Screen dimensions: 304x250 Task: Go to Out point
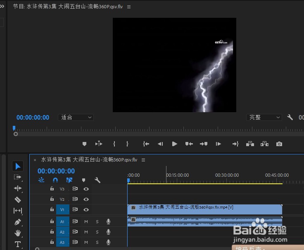click(x=235, y=144)
